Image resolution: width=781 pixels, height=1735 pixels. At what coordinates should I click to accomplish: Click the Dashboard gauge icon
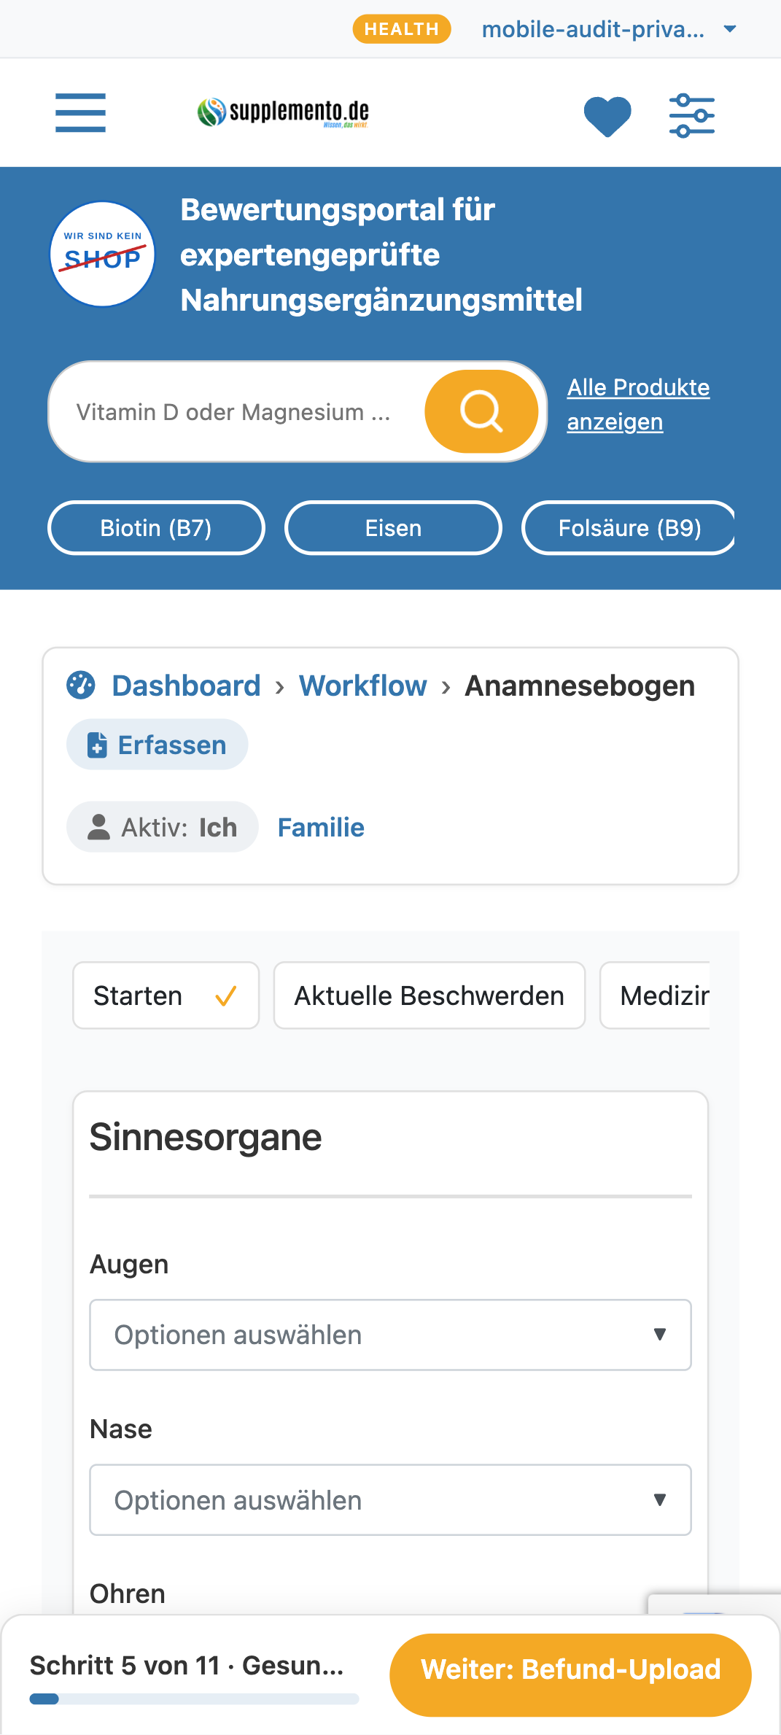(81, 685)
